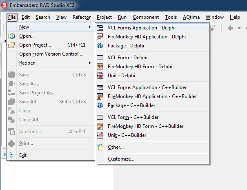
Task: Open the Component menu
Action: point(146,17)
